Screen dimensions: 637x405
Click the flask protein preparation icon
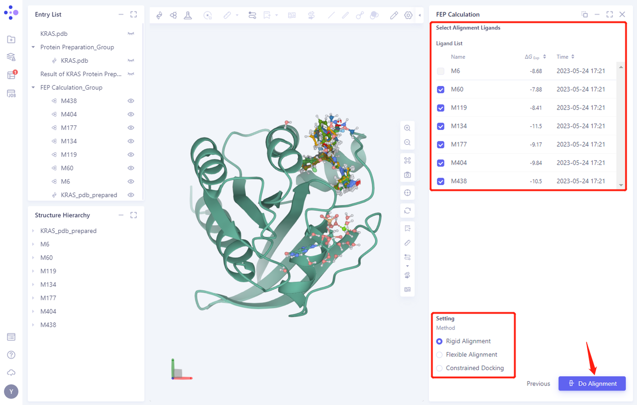pyautogui.click(x=188, y=15)
